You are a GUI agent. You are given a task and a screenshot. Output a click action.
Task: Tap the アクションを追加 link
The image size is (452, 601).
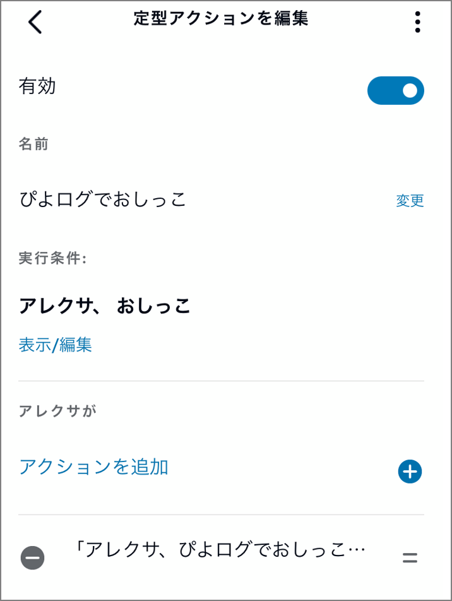tap(93, 467)
